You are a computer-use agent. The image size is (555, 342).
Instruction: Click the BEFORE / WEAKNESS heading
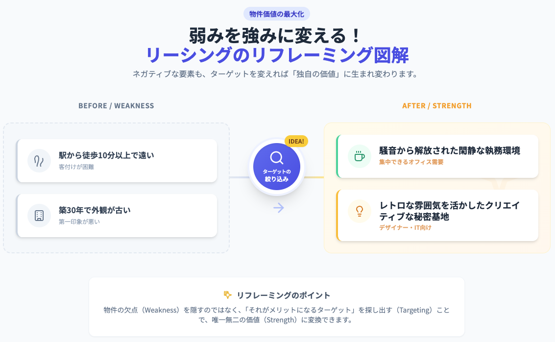(x=116, y=106)
